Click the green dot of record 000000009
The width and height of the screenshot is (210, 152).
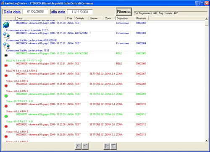pyautogui.click(x=6, y=96)
